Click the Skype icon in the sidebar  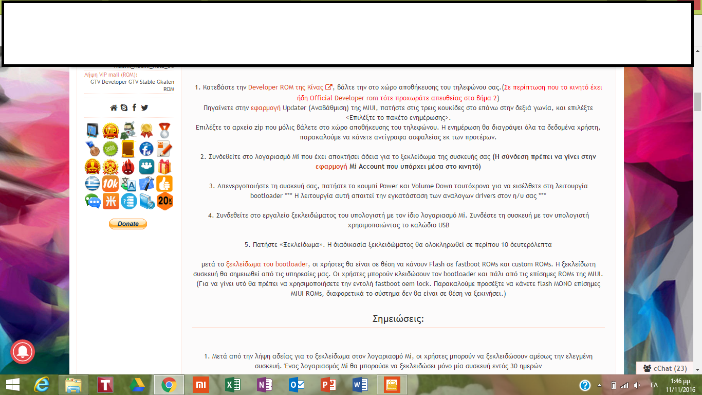coord(124,107)
